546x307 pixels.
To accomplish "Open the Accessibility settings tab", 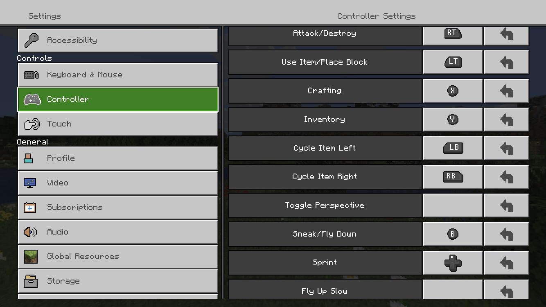I will click(117, 41).
